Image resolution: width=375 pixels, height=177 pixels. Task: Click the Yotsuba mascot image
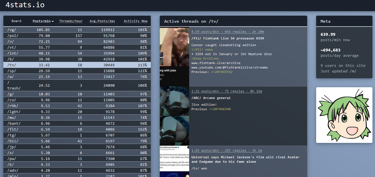(x=344, y=115)
